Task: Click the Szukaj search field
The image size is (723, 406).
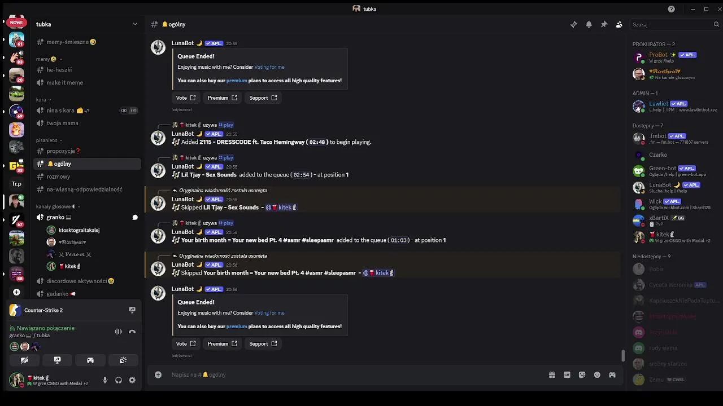Action: tap(671, 25)
